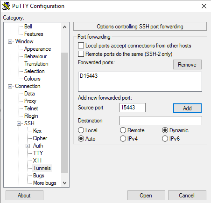The width and height of the screenshot is (211, 203).
Task: Open the SSH session
Action: point(146,196)
